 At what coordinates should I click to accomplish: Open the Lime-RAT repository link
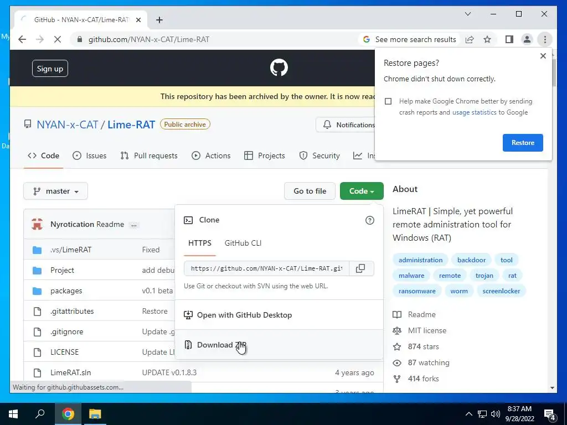[x=131, y=125]
